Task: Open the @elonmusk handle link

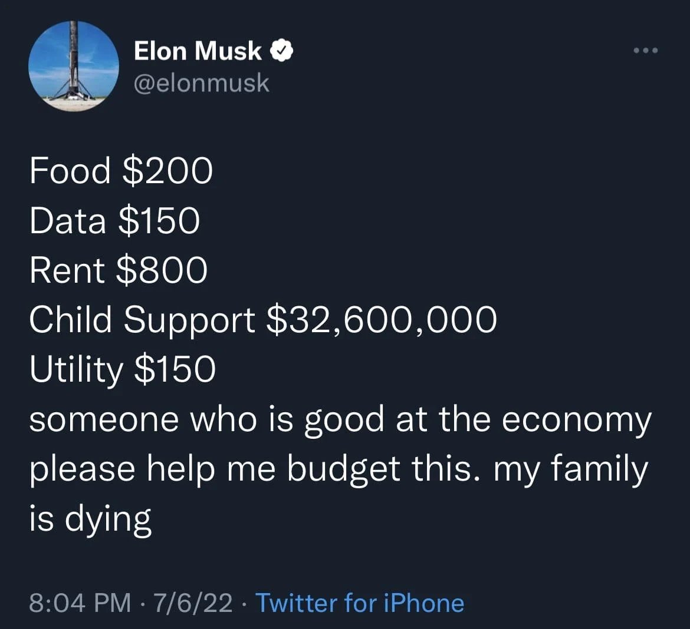Action: coord(202,83)
